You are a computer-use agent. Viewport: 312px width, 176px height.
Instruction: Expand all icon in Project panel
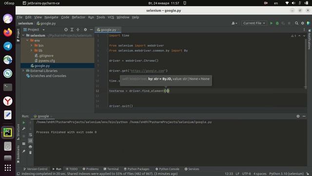coord(72,29)
